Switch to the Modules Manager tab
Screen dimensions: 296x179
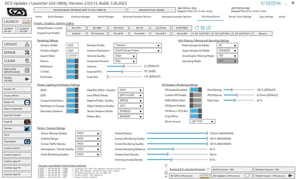coord(81,17)
